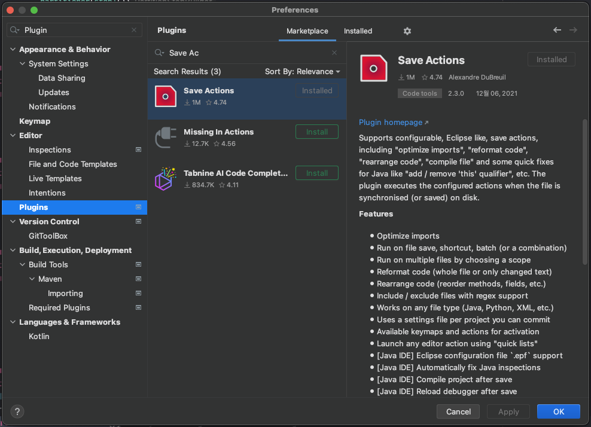Click the Installed button in Save Actions result row
591x427 pixels.
(316, 91)
